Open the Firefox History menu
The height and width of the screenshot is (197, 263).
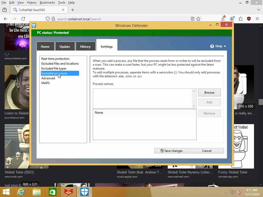32,3
